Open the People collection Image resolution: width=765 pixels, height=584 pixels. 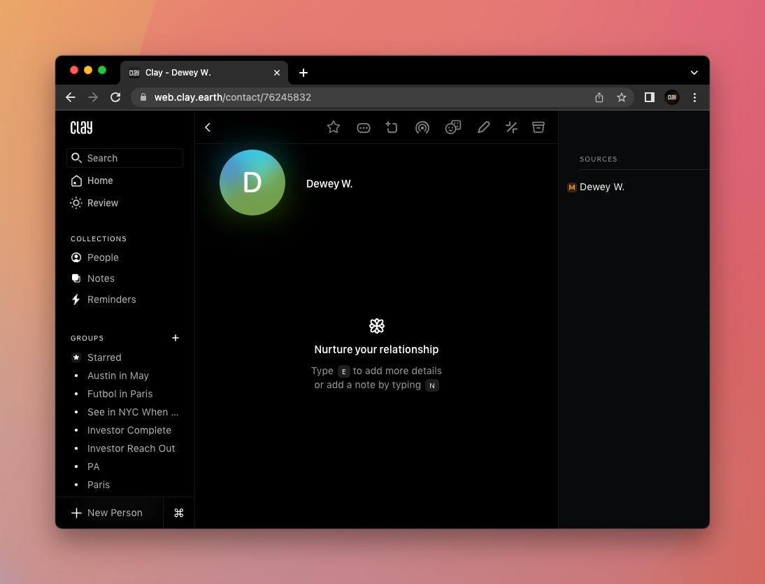pos(103,257)
